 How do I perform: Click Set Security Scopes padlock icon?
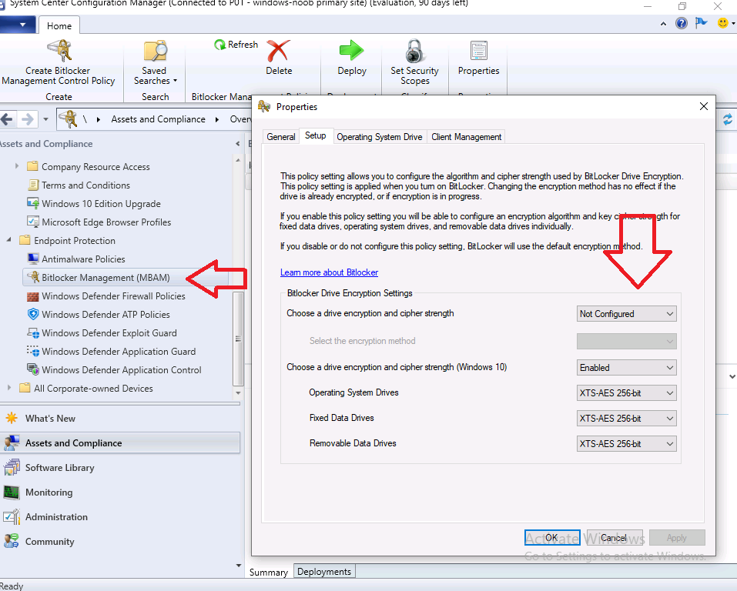click(414, 51)
